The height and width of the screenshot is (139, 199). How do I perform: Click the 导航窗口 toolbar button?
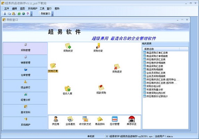[x=45, y=14]
